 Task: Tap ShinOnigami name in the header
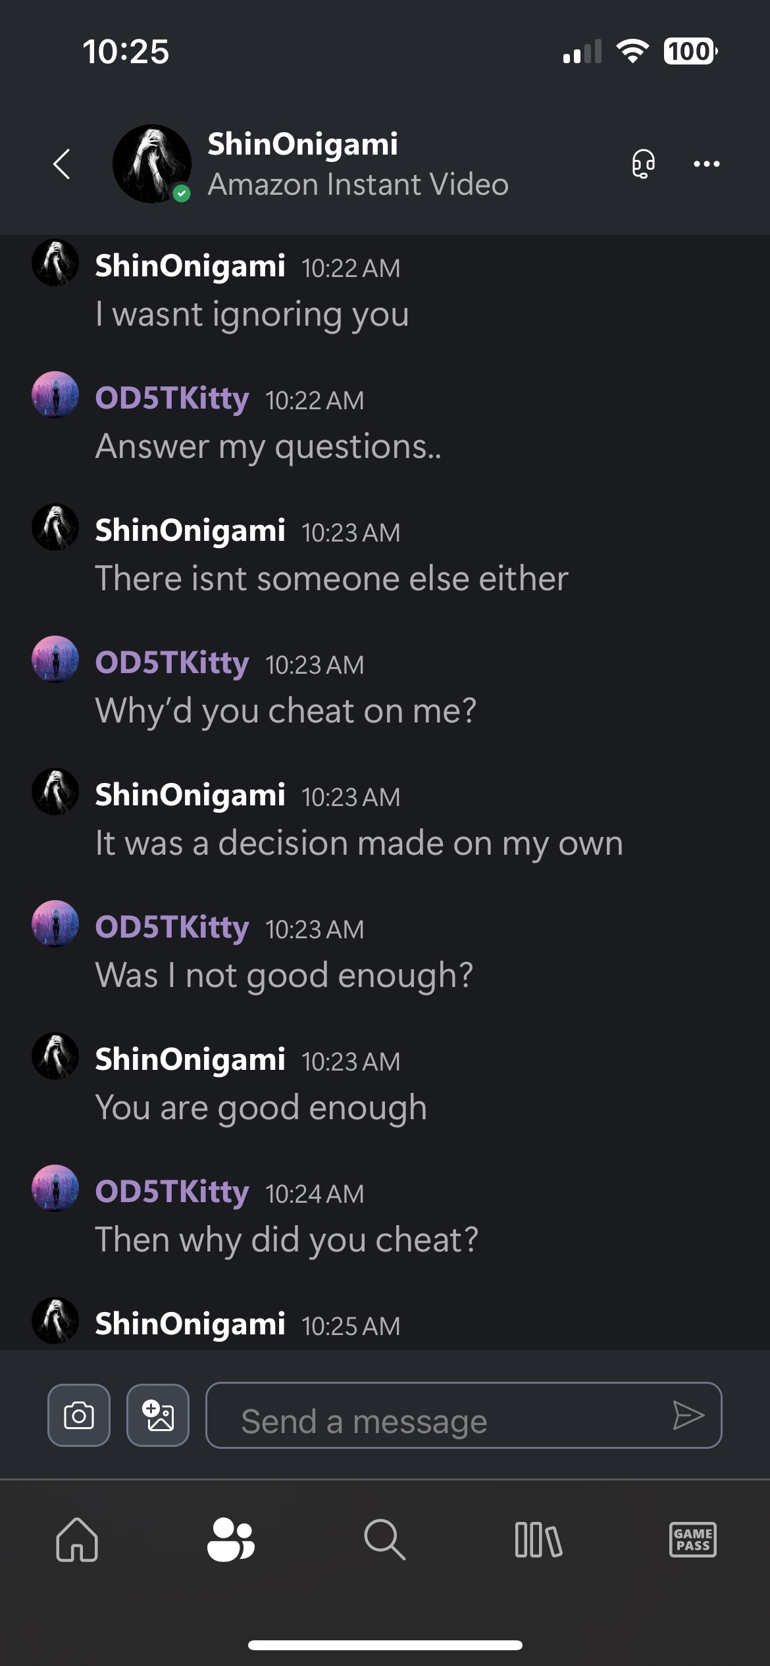[x=303, y=144]
